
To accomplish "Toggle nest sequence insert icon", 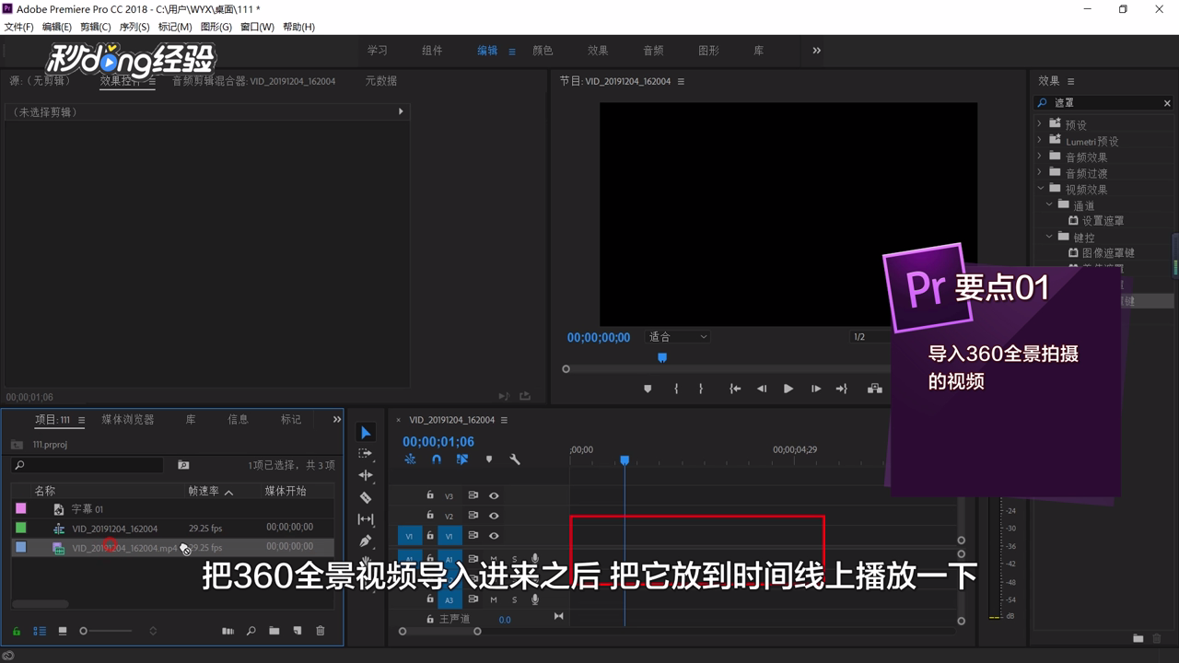I will pos(410,459).
